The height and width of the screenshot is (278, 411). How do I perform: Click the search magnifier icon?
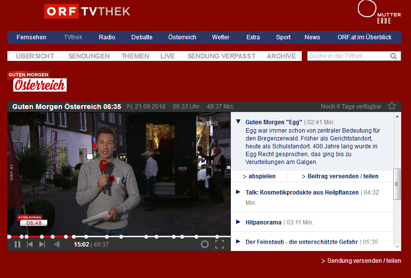click(394, 56)
